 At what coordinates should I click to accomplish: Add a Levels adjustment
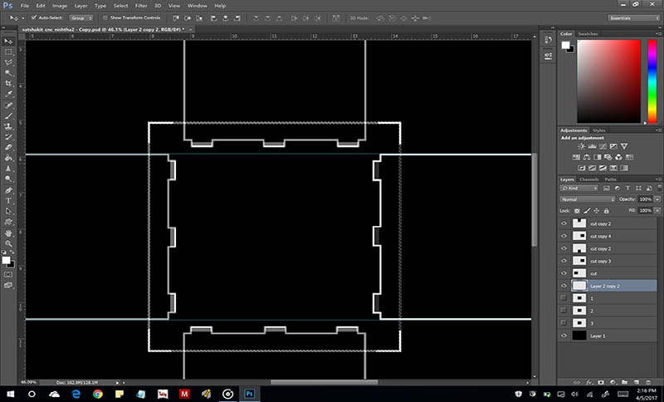592,146
